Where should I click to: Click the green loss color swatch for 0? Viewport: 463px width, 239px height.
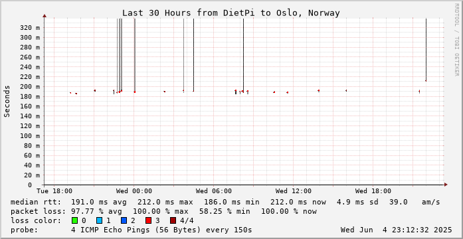tap(74, 220)
